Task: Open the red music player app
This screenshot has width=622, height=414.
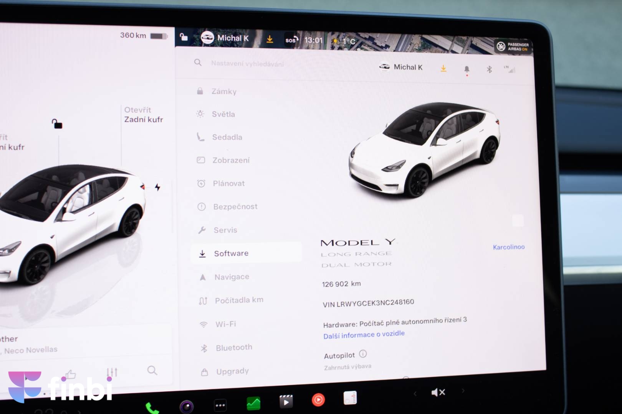Action: pos(318,400)
